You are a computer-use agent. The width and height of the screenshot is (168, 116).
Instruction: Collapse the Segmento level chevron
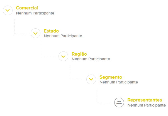pyautogui.click(x=91, y=80)
